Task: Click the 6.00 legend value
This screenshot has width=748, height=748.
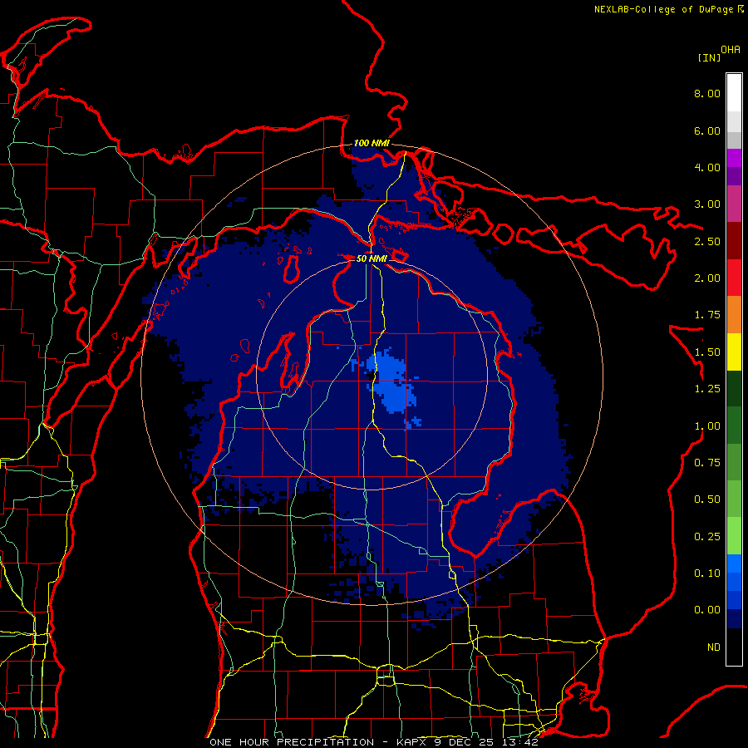Action: 707,130
